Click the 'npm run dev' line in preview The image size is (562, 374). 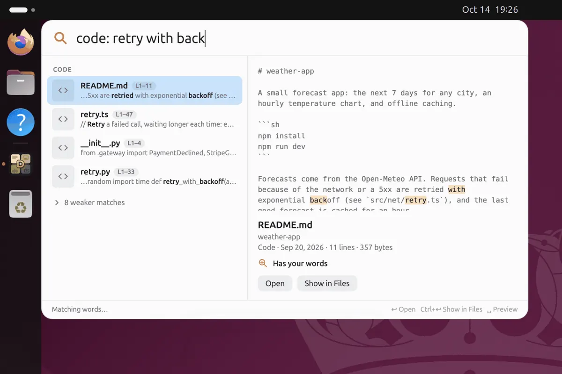pos(281,147)
